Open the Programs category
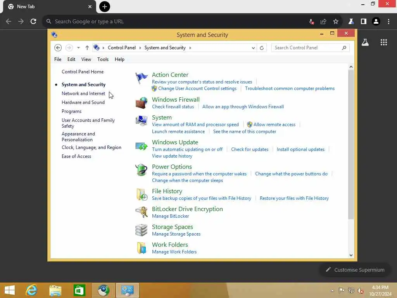Image resolution: width=397 pixels, height=298 pixels. [71, 111]
